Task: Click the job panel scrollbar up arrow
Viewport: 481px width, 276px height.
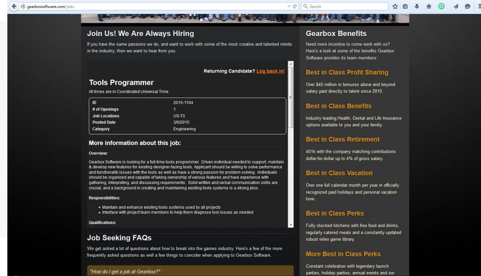Action: (291, 64)
